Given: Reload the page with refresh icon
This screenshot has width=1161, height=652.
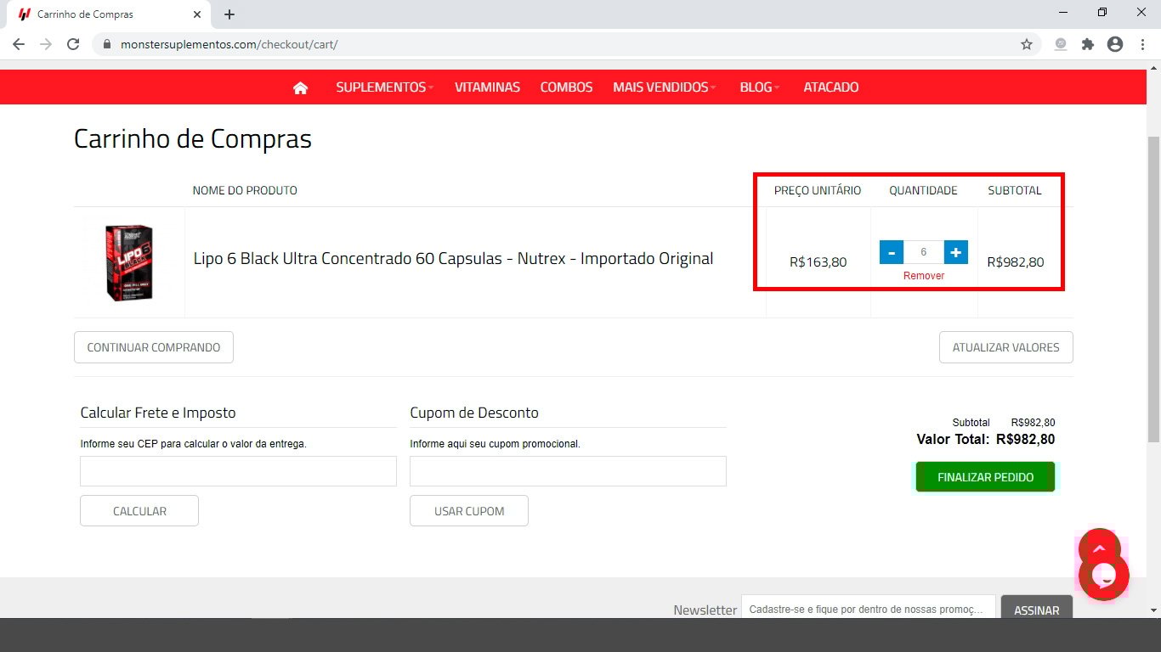Looking at the screenshot, I should 73,44.
